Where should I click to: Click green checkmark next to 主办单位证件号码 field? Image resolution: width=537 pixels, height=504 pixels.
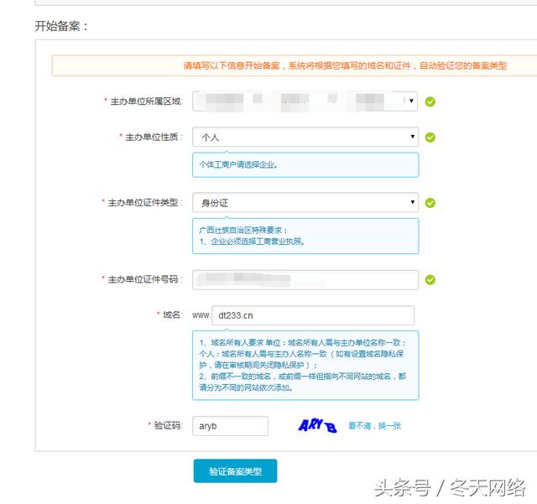[x=430, y=279]
